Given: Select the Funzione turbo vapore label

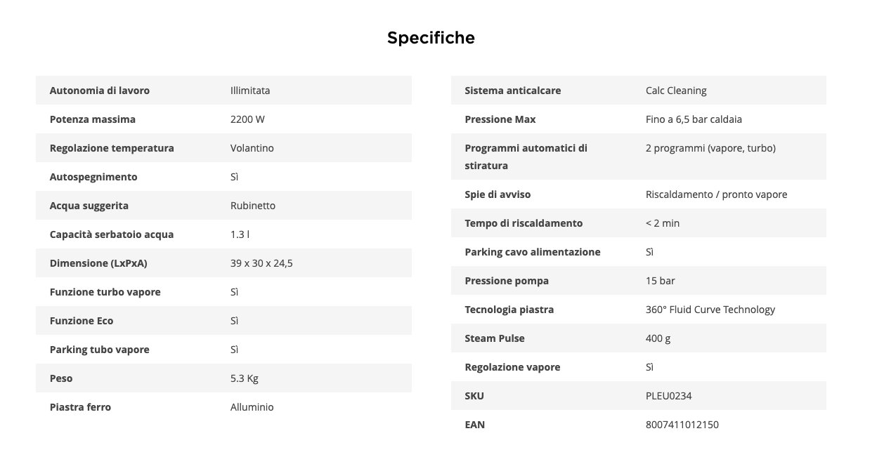Looking at the screenshot, I should (105, 292).
